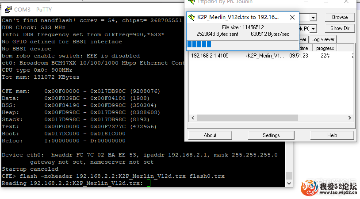Click the Show Dir button

[340, 28]
